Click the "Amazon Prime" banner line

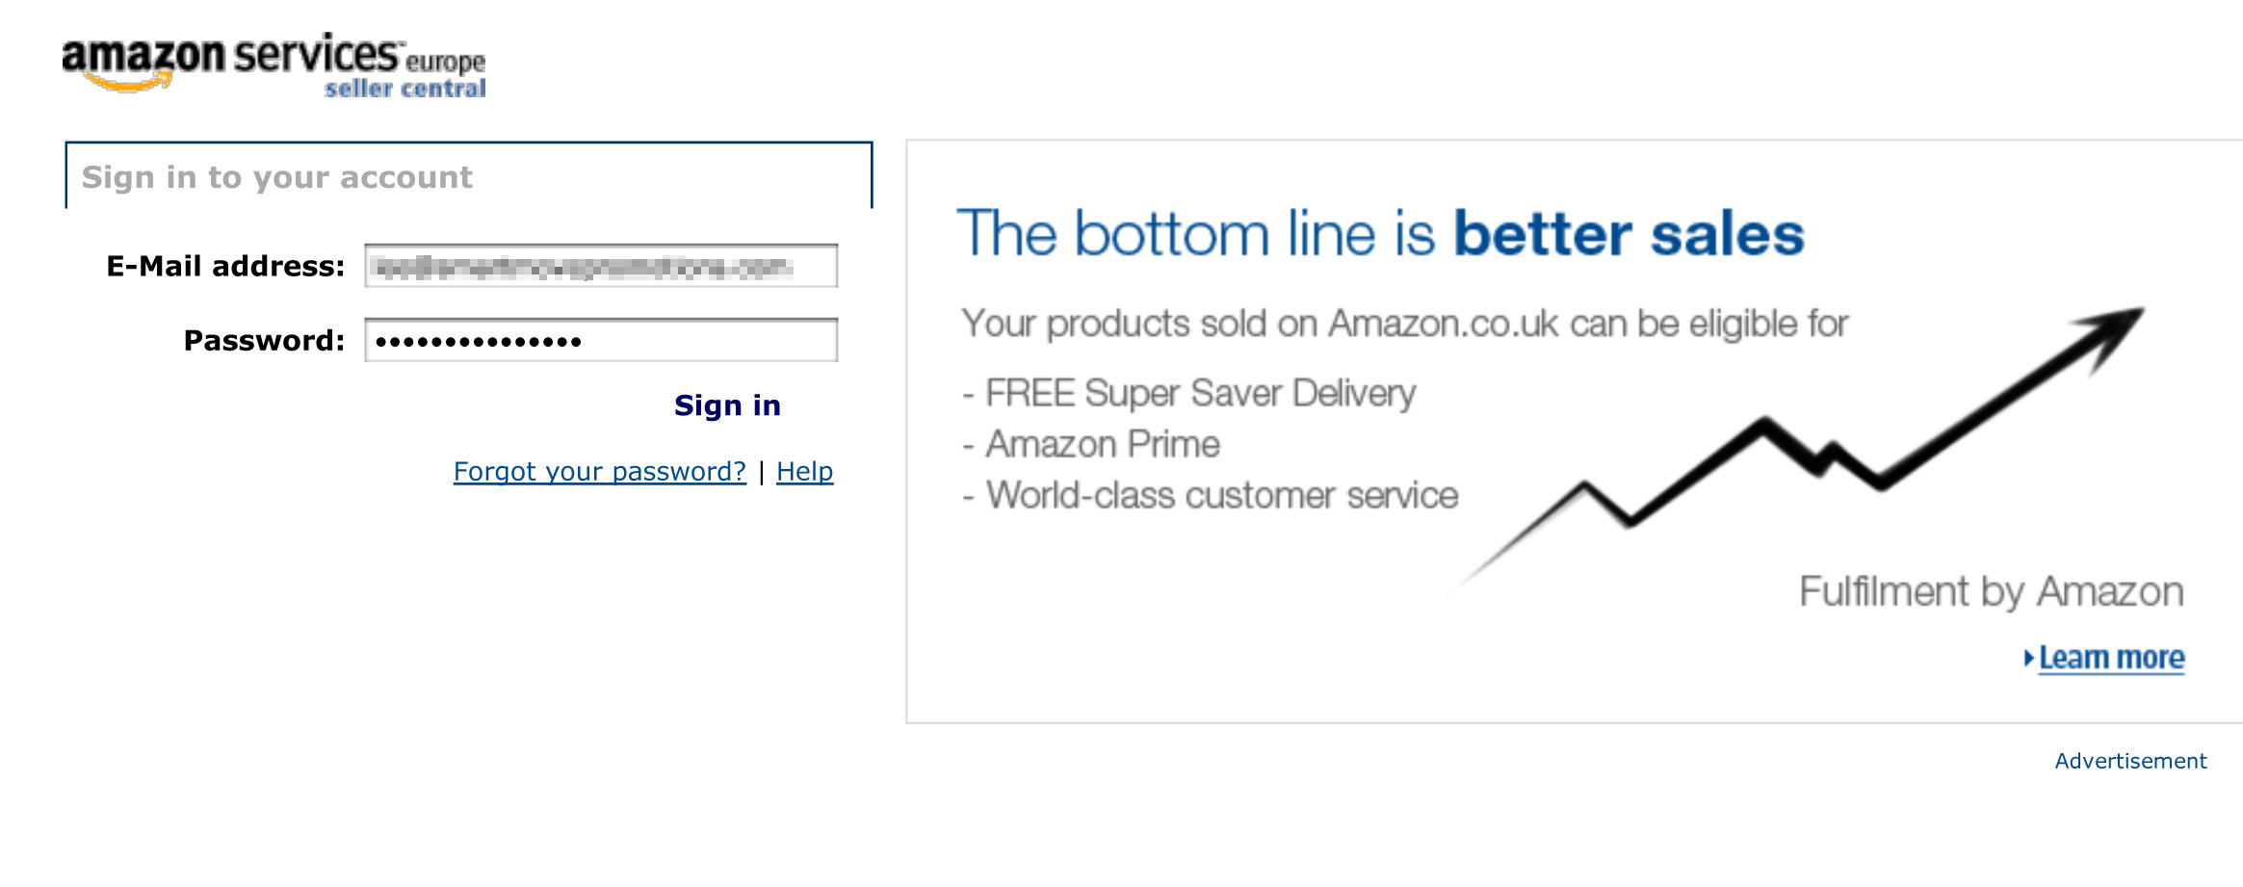pyautogui.click(x=1102, y=444)
